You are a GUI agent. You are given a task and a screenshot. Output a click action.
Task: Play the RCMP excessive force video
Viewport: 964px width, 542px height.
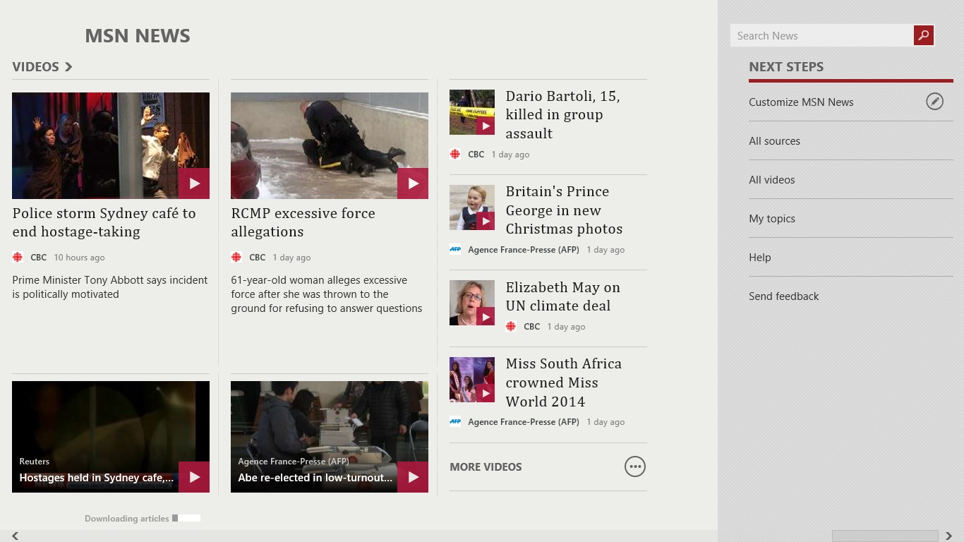(413, 183)
